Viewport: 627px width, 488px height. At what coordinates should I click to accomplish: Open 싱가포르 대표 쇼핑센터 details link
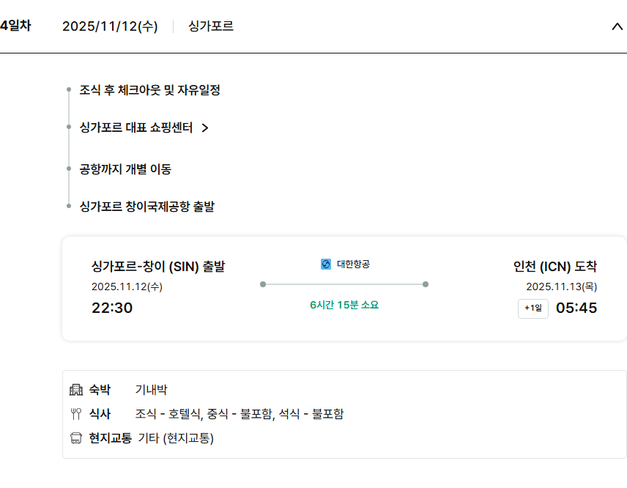136,127
